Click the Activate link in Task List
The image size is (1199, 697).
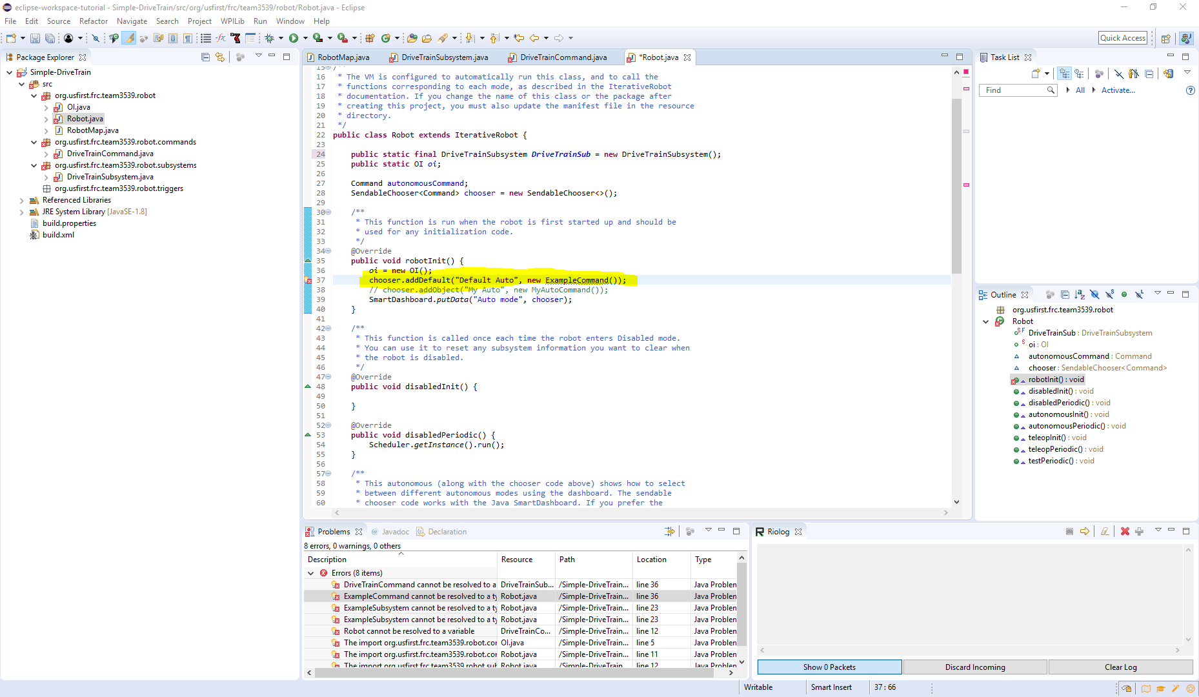[x=1119, y=90]
